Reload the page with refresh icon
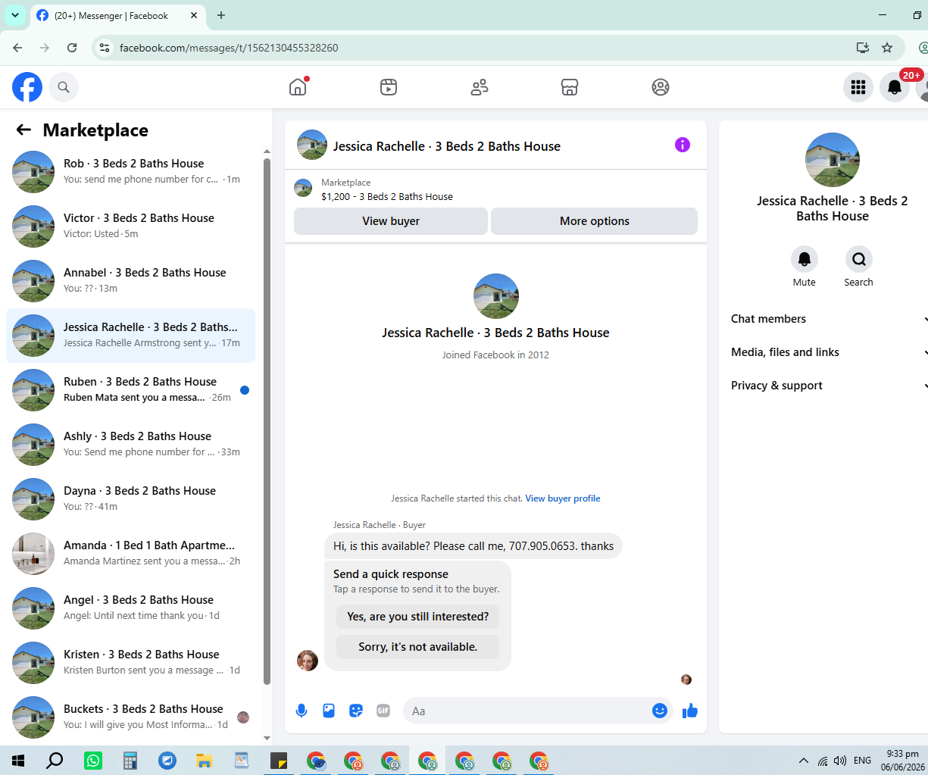Viewport: 928px width, 775px height. click(72, 48)
